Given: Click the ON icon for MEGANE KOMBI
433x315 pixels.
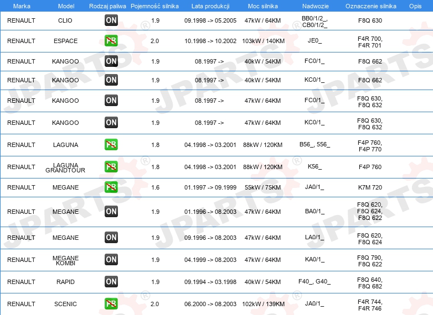Looking at the screenshot, I should tap(111, 260).
